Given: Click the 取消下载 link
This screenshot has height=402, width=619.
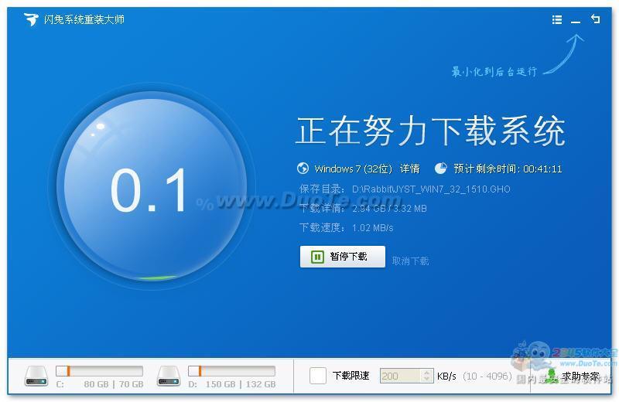Looking at the screenshot, I should coord(410,261).
